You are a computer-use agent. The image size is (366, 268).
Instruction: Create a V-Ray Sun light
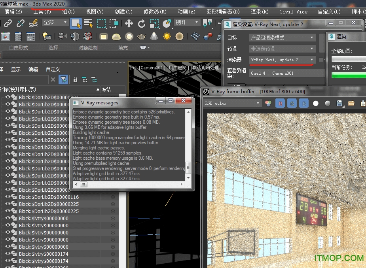(167, 37)
